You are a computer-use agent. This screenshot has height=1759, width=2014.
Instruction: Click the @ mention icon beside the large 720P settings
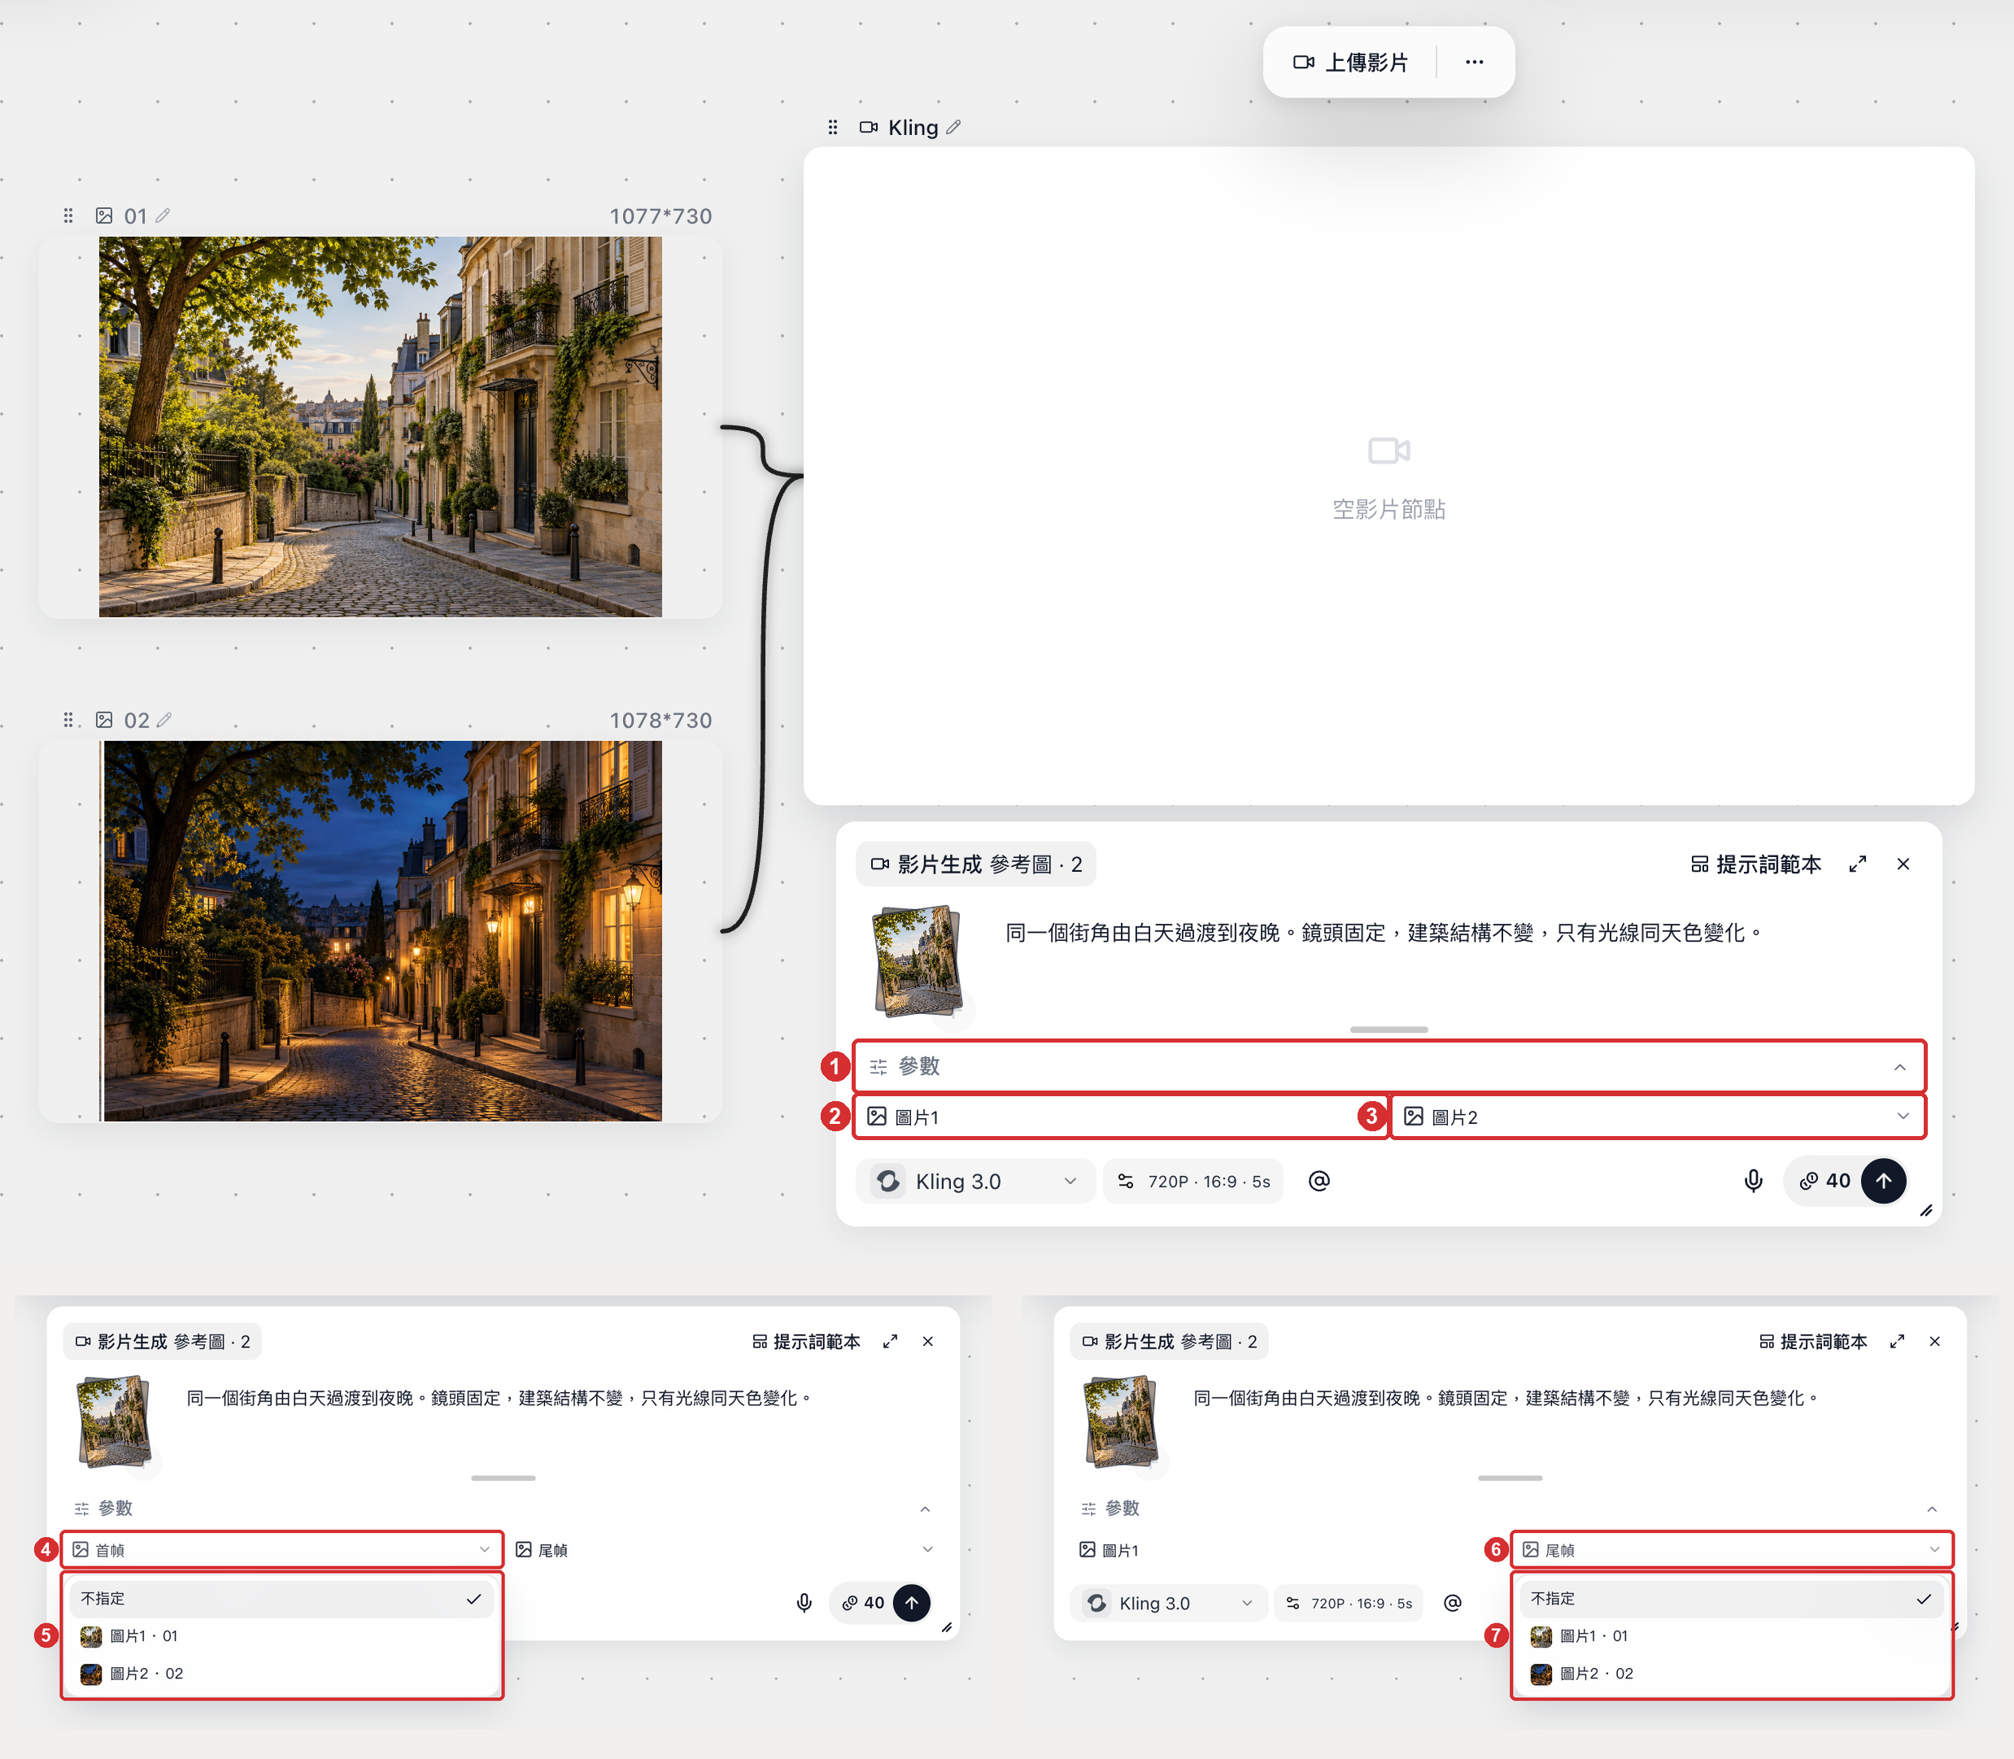click(x=1319, y=1182)
